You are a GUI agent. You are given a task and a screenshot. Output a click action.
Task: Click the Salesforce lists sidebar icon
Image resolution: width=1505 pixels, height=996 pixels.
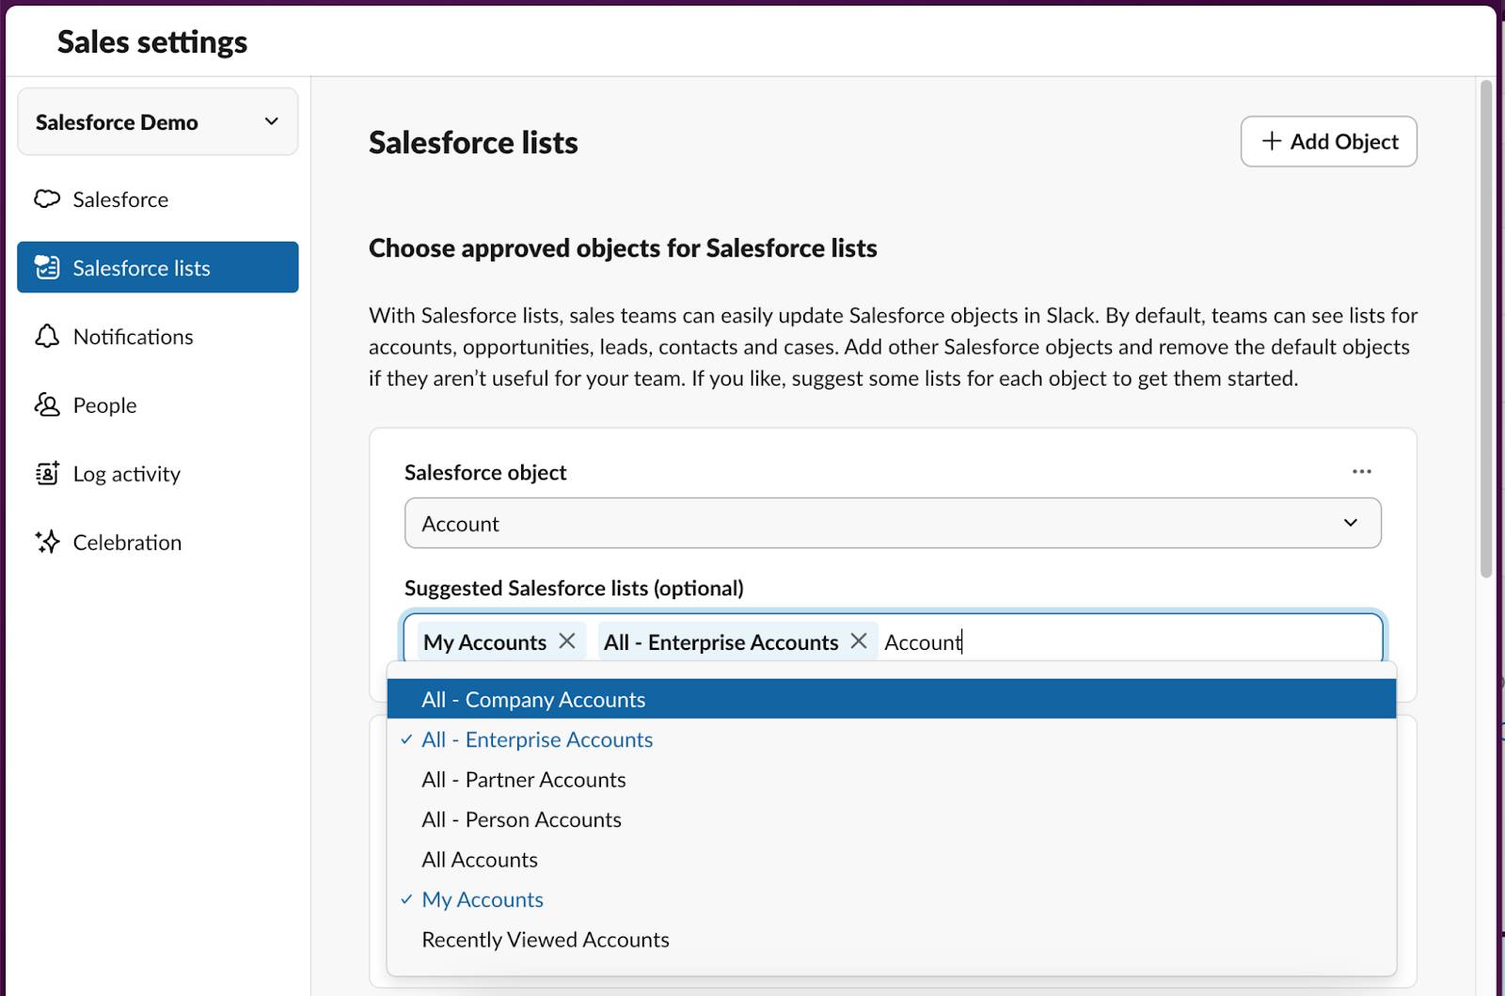point(47,268)
